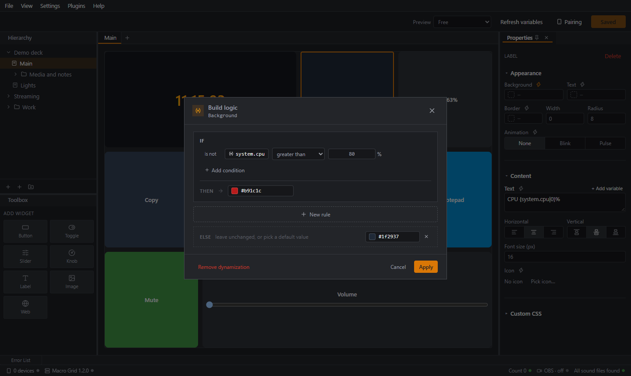
Task: Add the Image widget from the Toolbox
Action: (x=72, y=282)
